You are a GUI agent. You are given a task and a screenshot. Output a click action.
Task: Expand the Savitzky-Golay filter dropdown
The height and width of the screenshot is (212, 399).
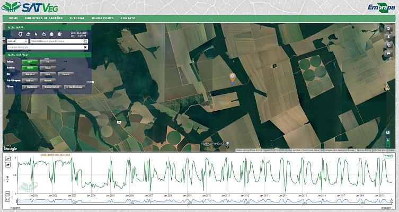[x=75, y=86]
